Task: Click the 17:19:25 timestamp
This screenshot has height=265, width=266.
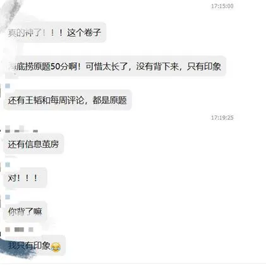Action: [222, 117]
